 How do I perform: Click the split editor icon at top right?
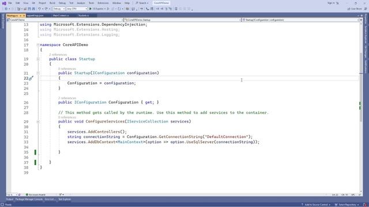[361, 20]
